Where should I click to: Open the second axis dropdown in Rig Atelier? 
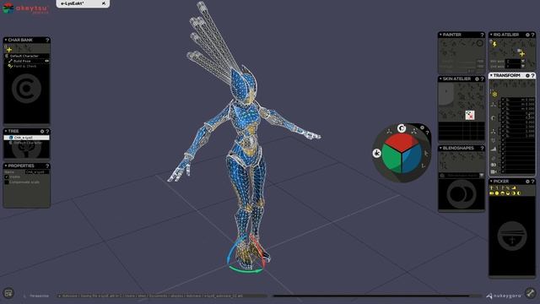pyautogui.click(x=523, y=66)
